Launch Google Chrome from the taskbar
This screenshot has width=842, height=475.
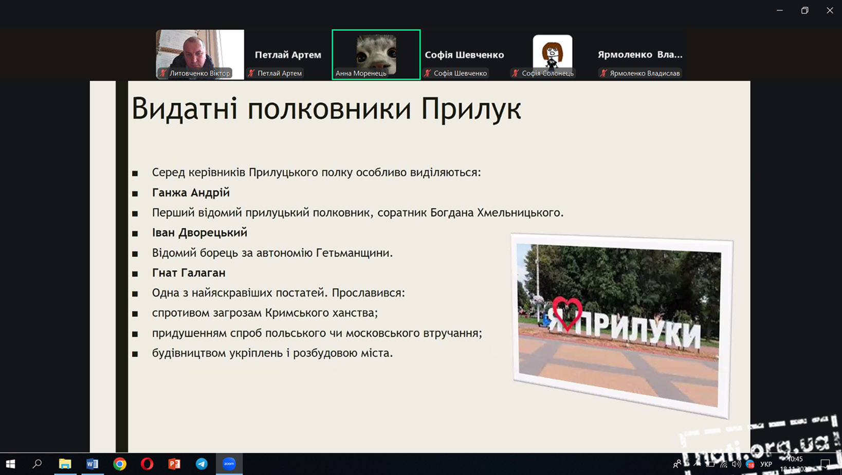coord(120,464)
